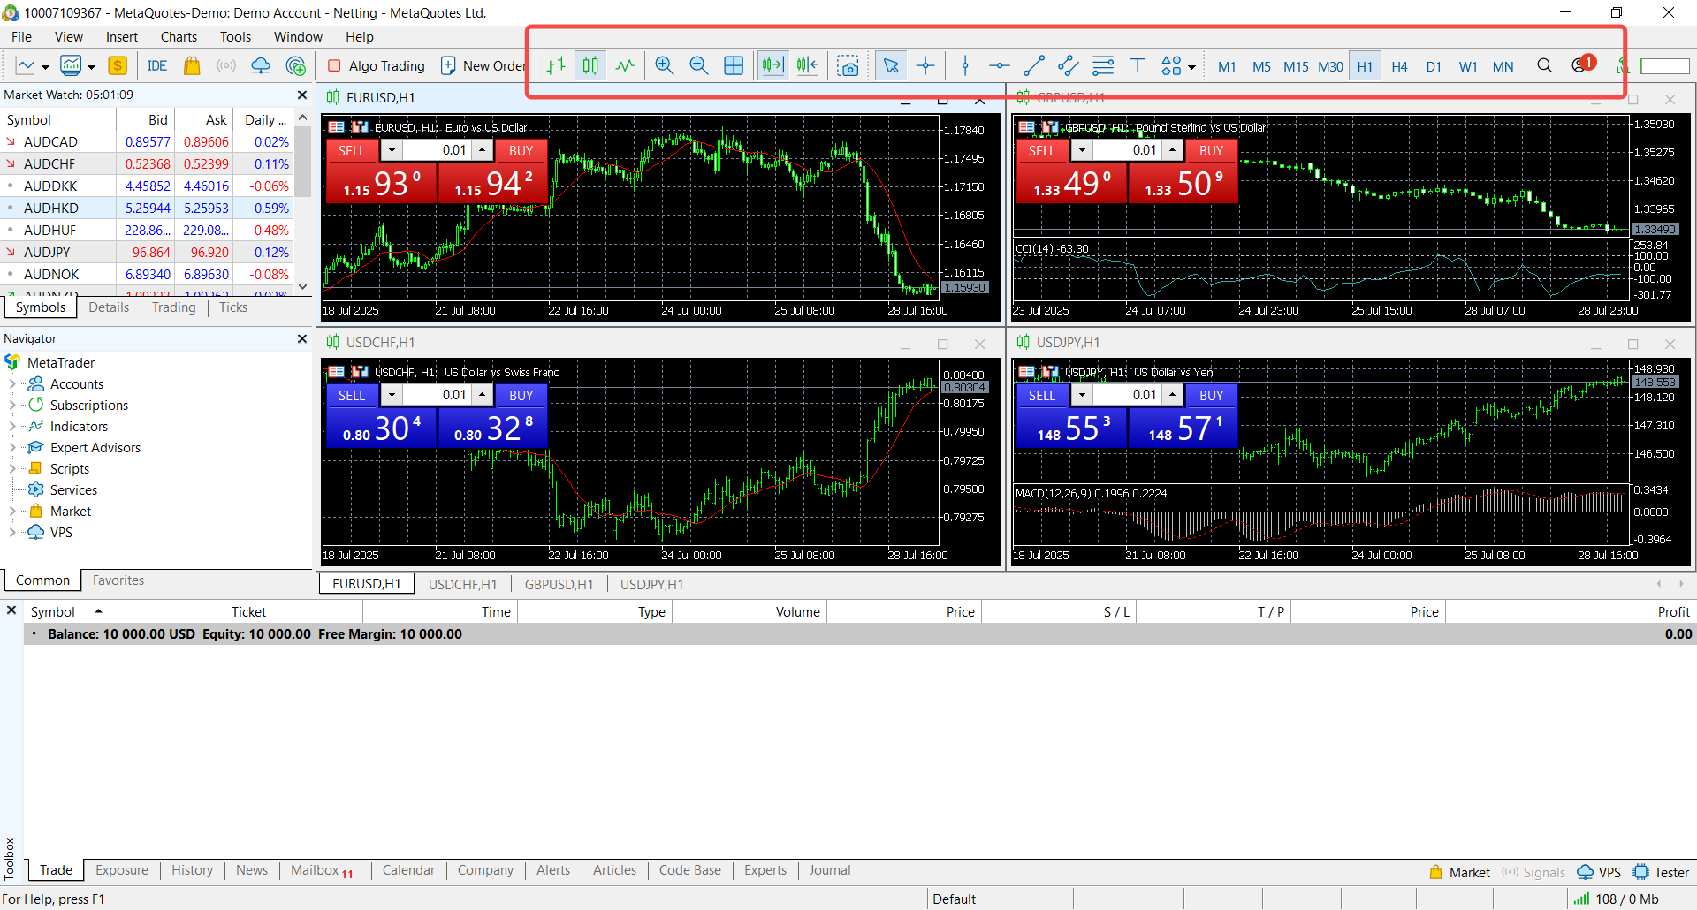The height and width of the screenshot is (910, 1697).
Task: Enable the chart shift toggle
Action: [x=807, y=66]
